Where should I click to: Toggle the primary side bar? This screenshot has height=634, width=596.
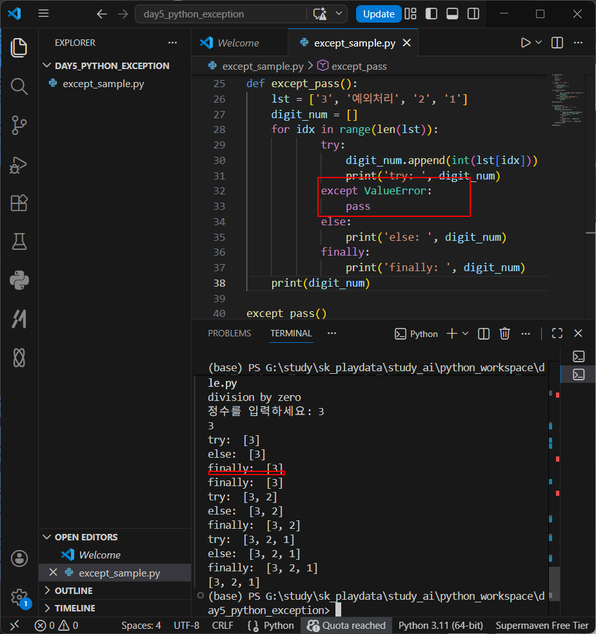pyautogui.click(x=432, y=14)
